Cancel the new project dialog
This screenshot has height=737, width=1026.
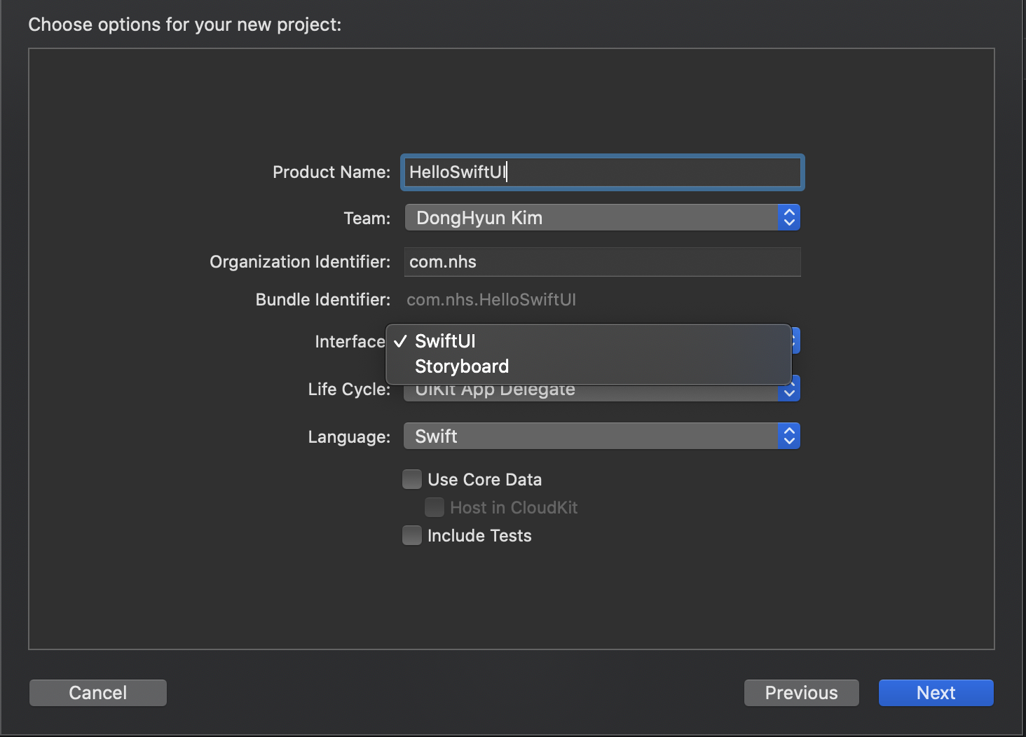coord(98,693)
